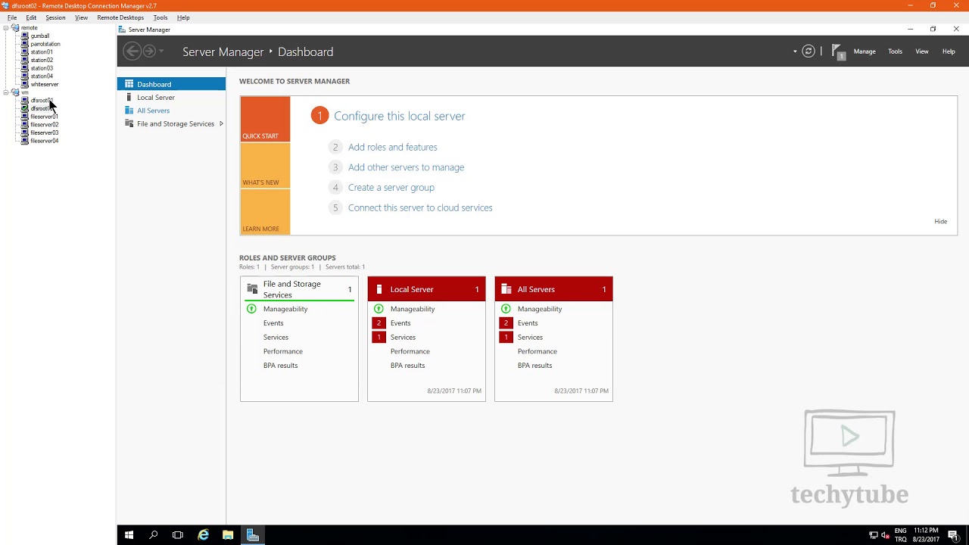Open the Tools menu in Server Manager

click(x=895, y=51)
